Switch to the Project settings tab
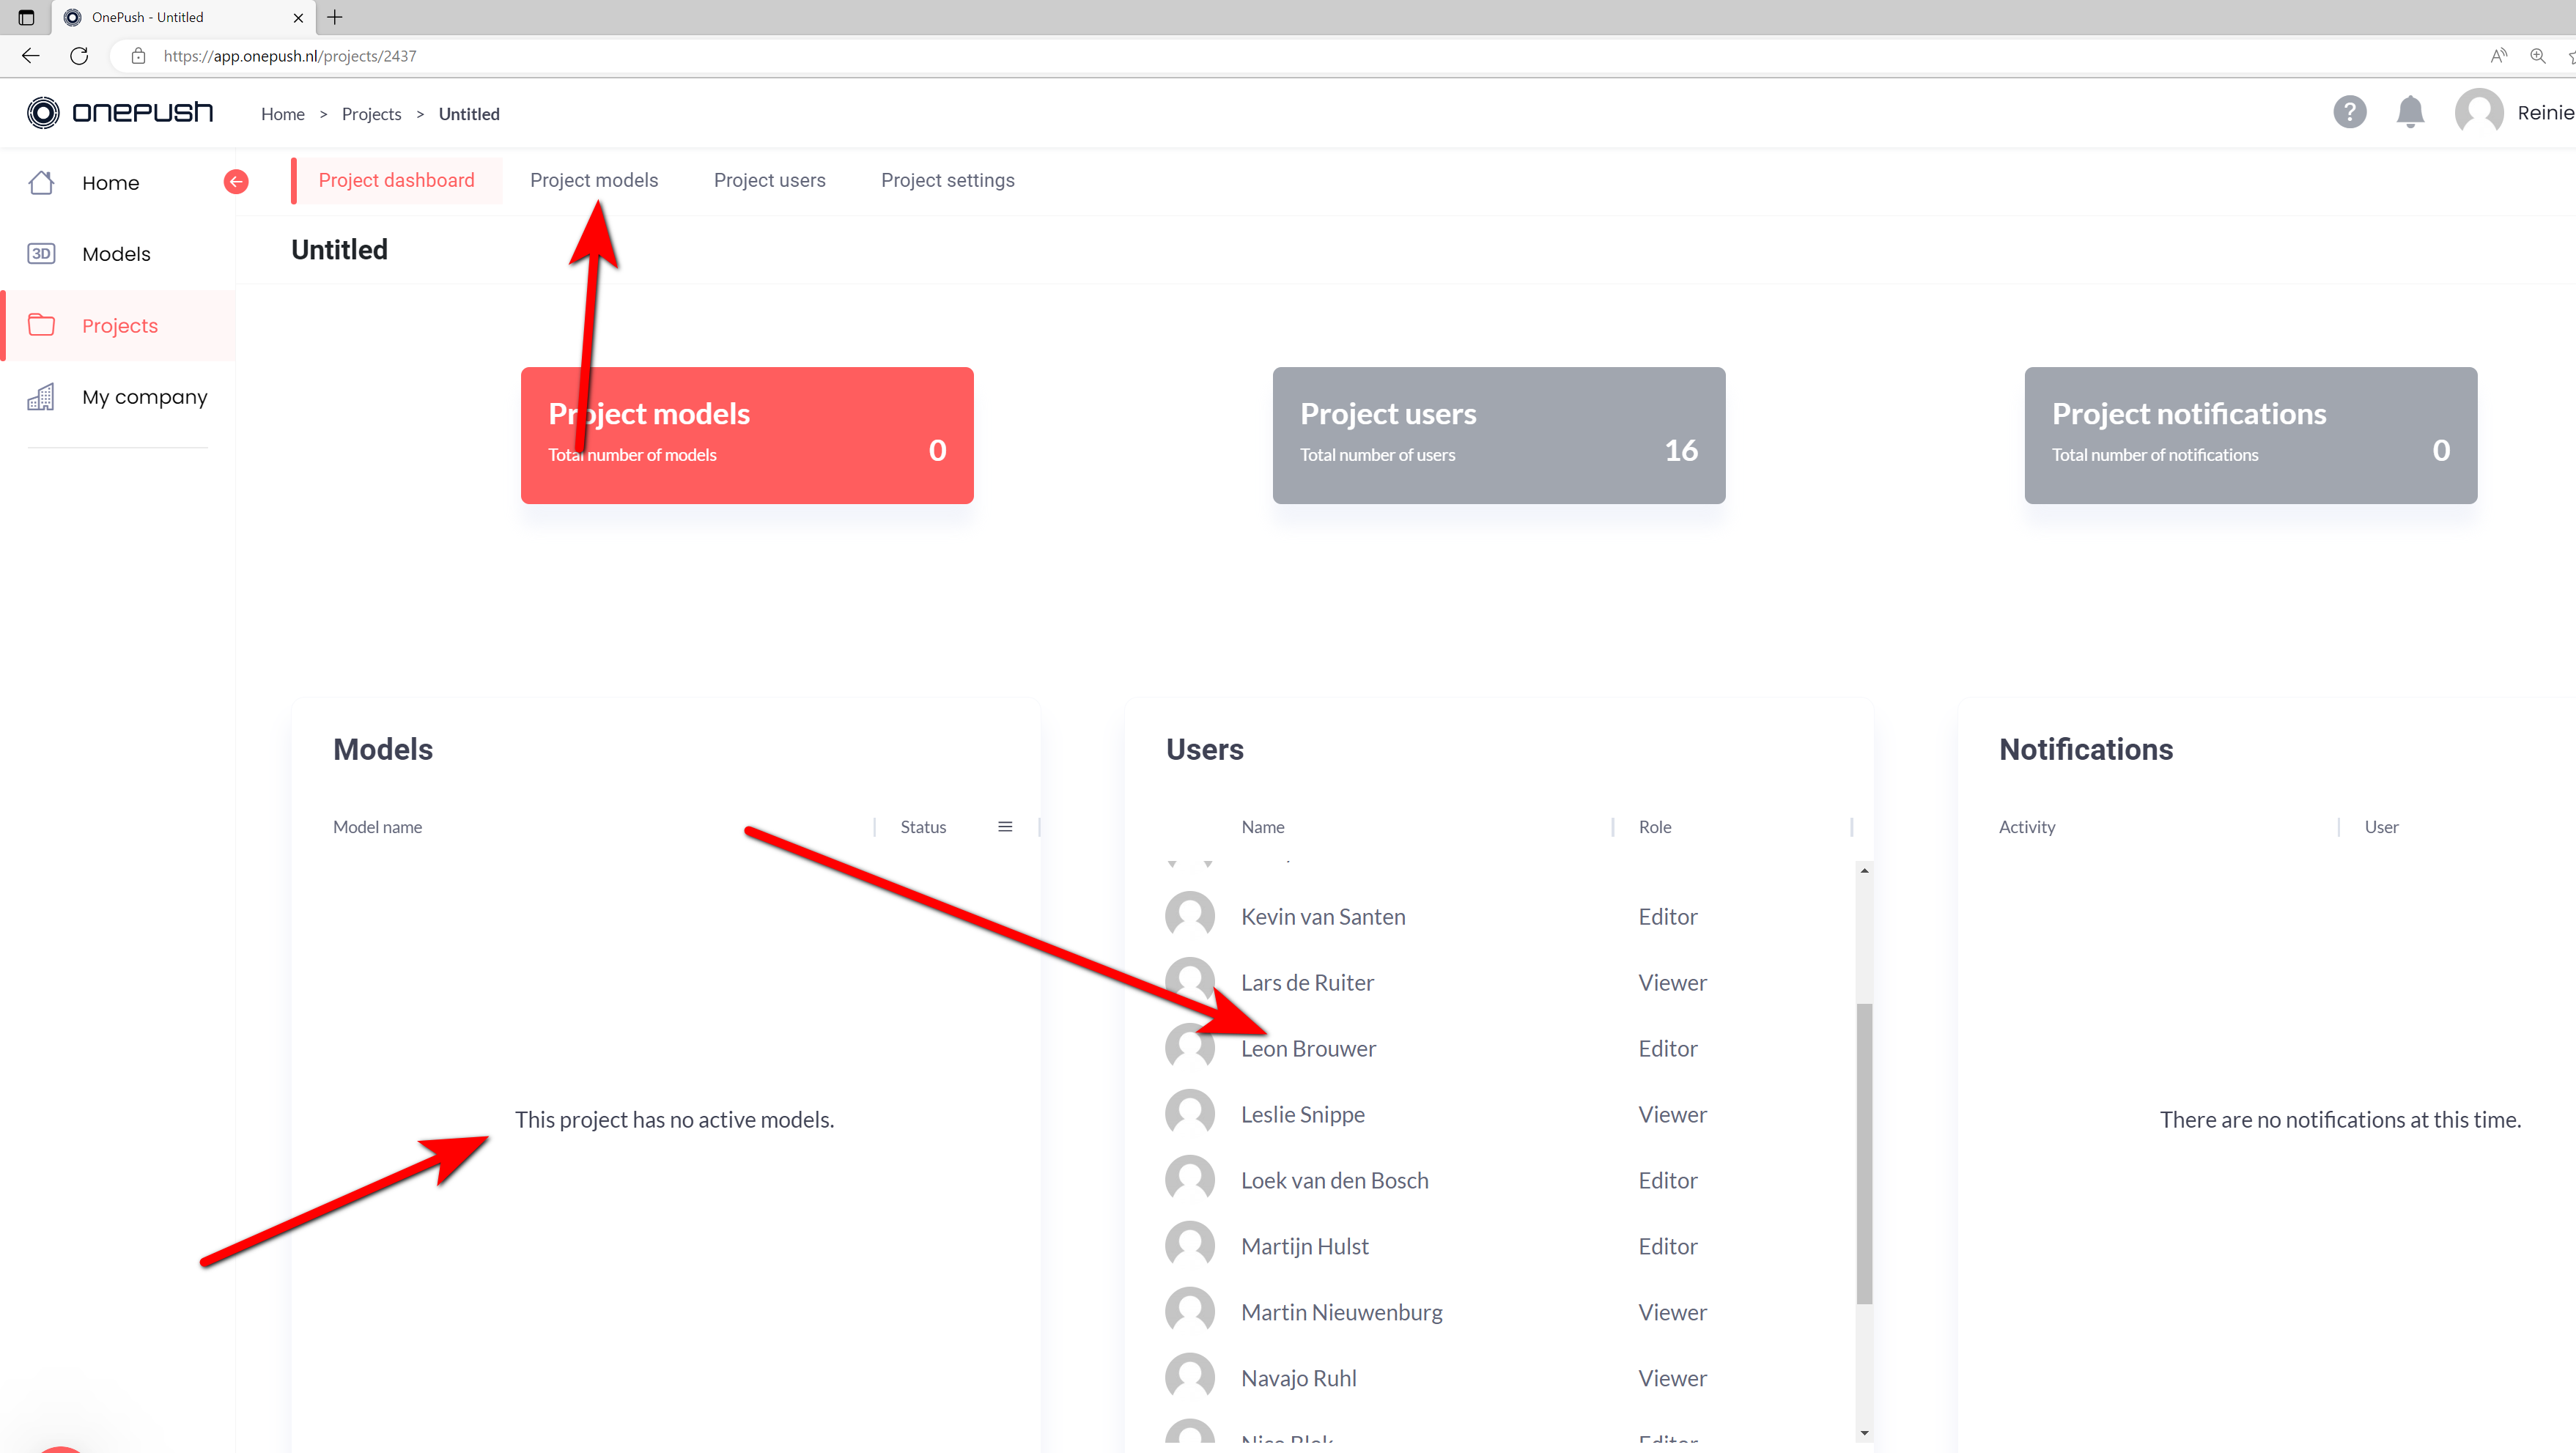2576x1453 pixels. (948, 181)
